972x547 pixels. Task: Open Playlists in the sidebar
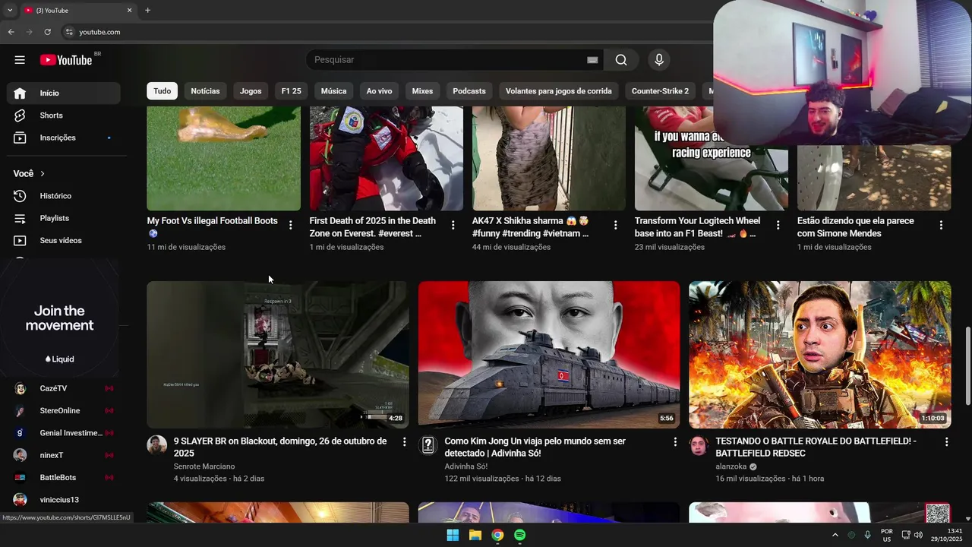coord(64,218)
